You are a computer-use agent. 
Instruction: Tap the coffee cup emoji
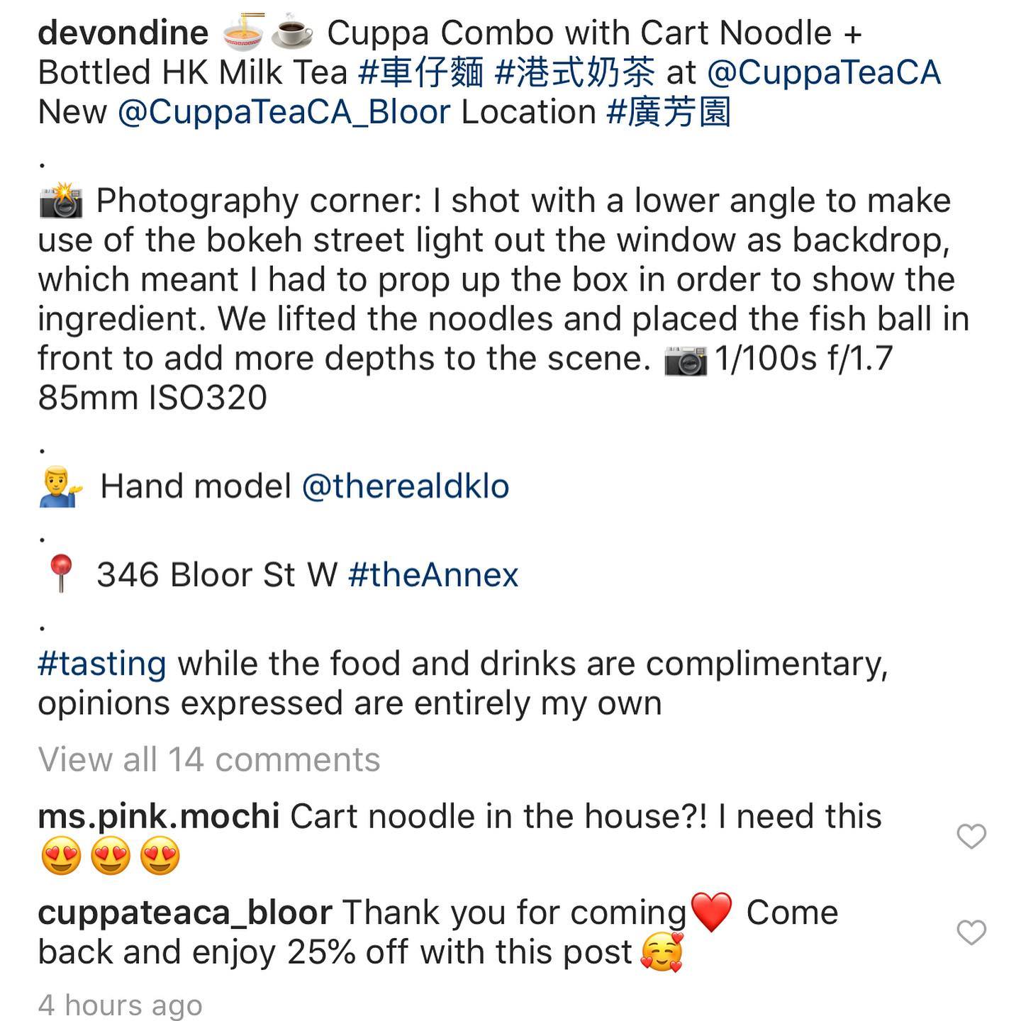292,33
